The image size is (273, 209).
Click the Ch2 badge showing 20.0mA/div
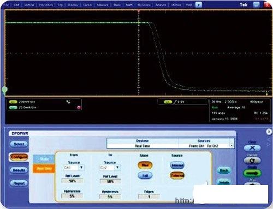tap(13, 108)
